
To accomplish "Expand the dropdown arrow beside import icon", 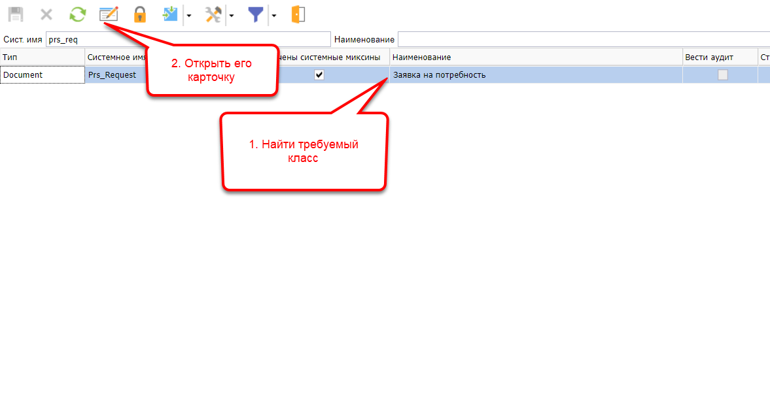I will click(x=188, y=15).
